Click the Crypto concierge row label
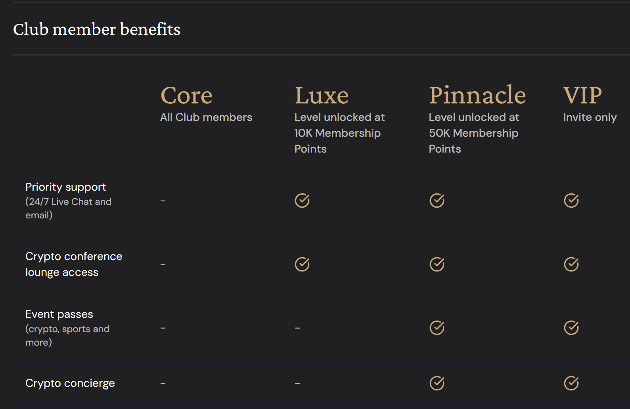 [70, 383]
